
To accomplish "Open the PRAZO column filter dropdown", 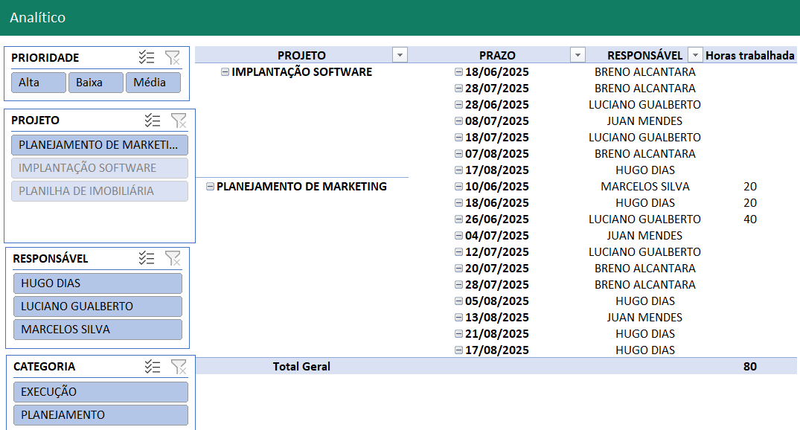I will point(577,55).
